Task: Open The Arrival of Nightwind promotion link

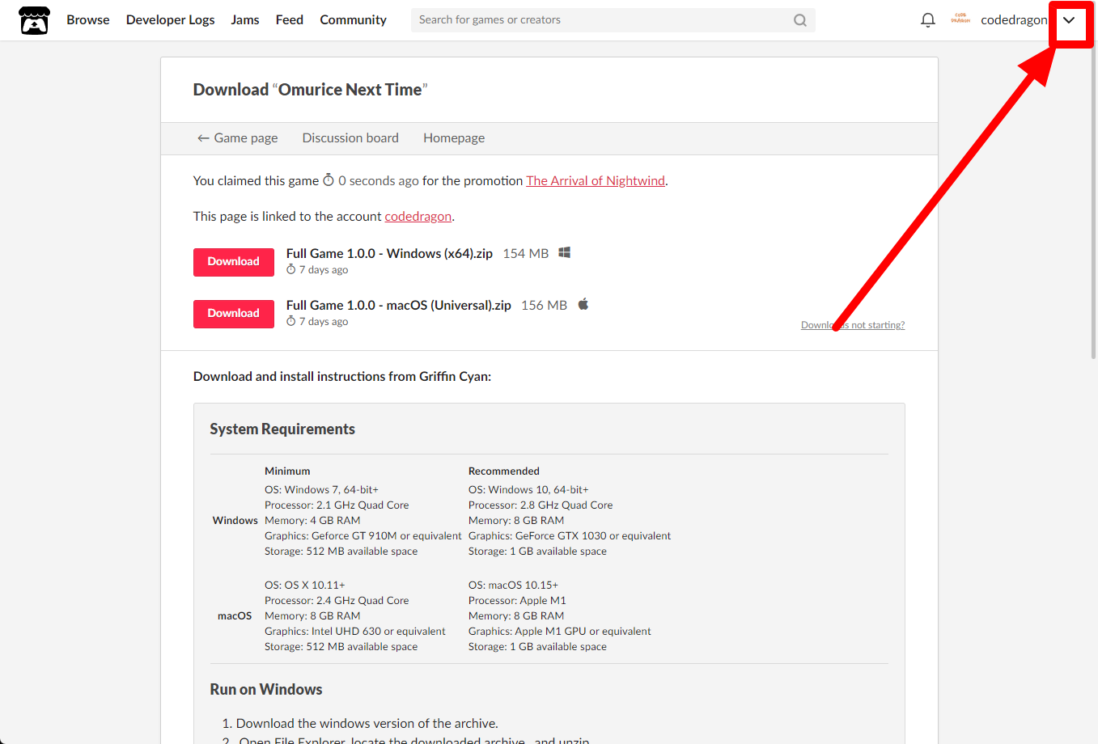Action: (596, 180)
